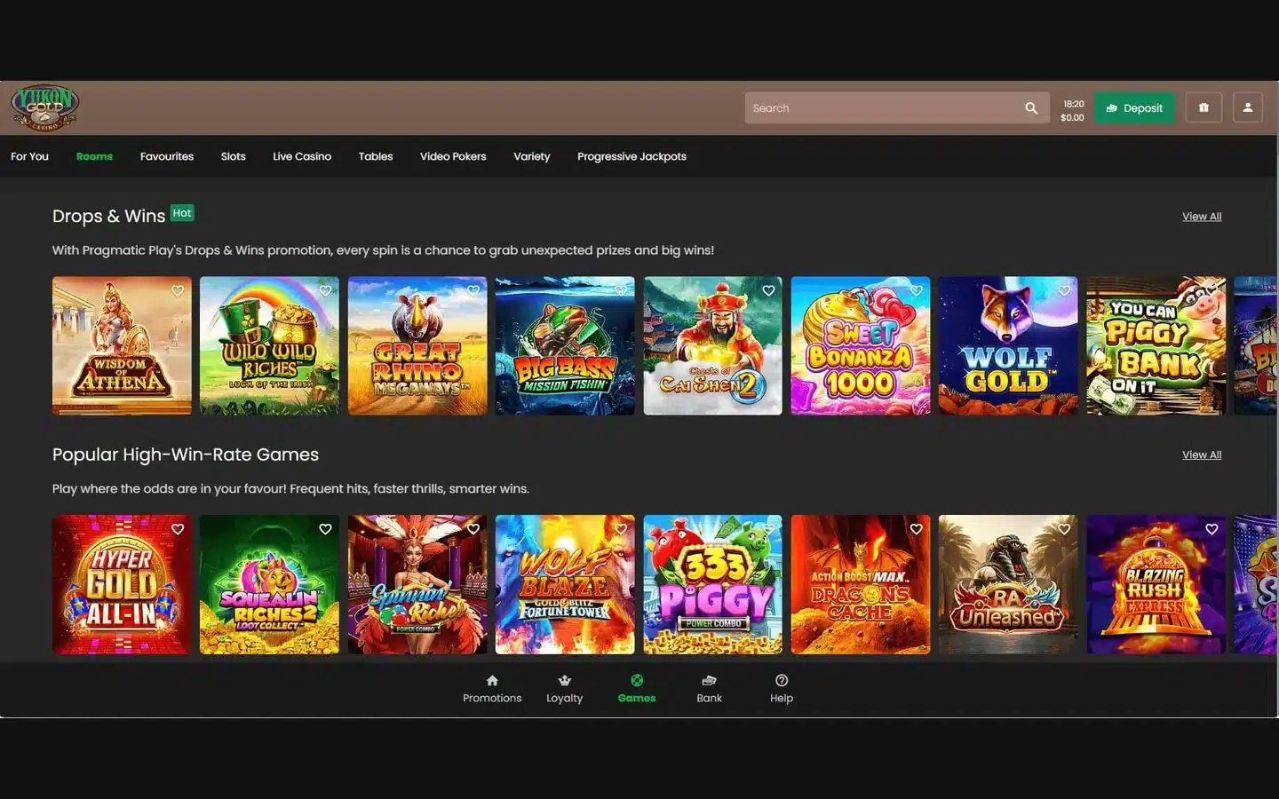Open the Variety tab
Screen dimensions: 1279x799
coord(532,156)
